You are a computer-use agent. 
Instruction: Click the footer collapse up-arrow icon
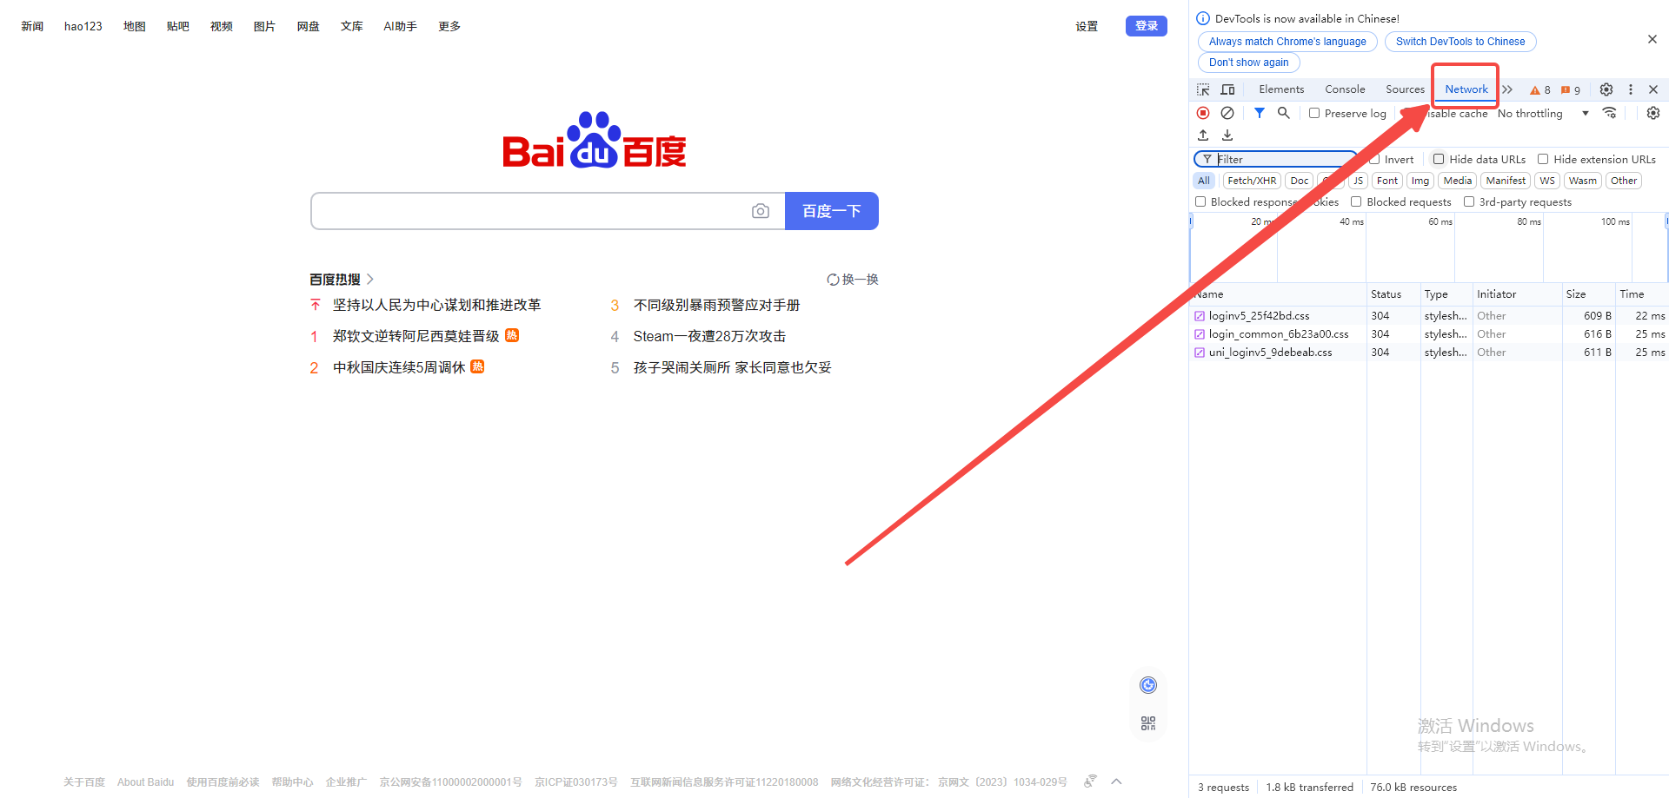[x=1117, y=782]
